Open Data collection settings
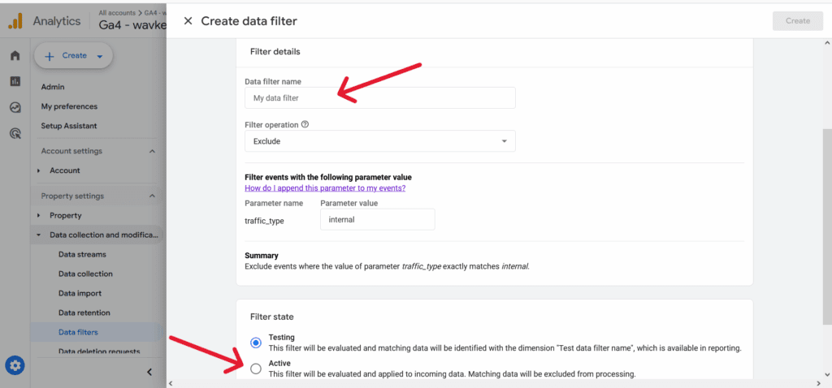This screenshot has width=832, height=388. tap(85, 274)
